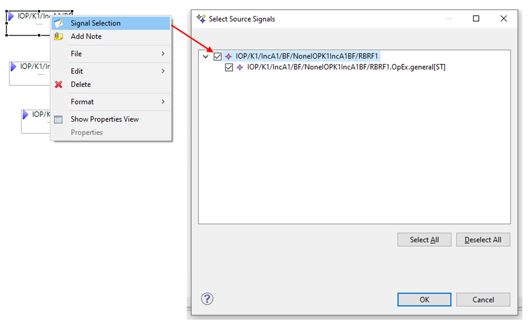Choose Signal Selection from context menu
The height and width of the screenshot is (326, 528).
click(96, 23)
